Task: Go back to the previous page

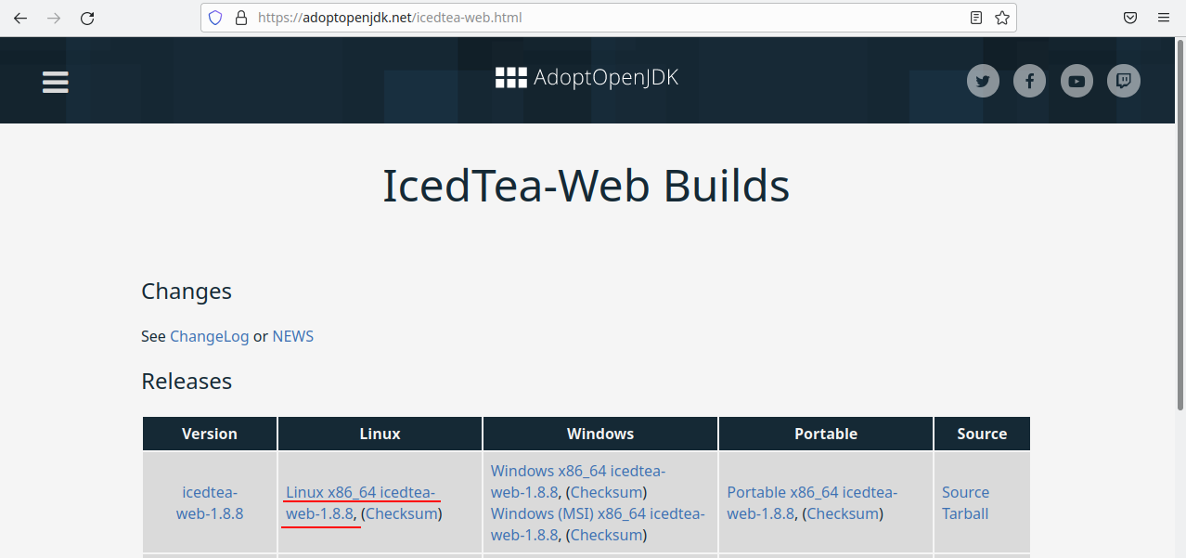Action: 20,18
